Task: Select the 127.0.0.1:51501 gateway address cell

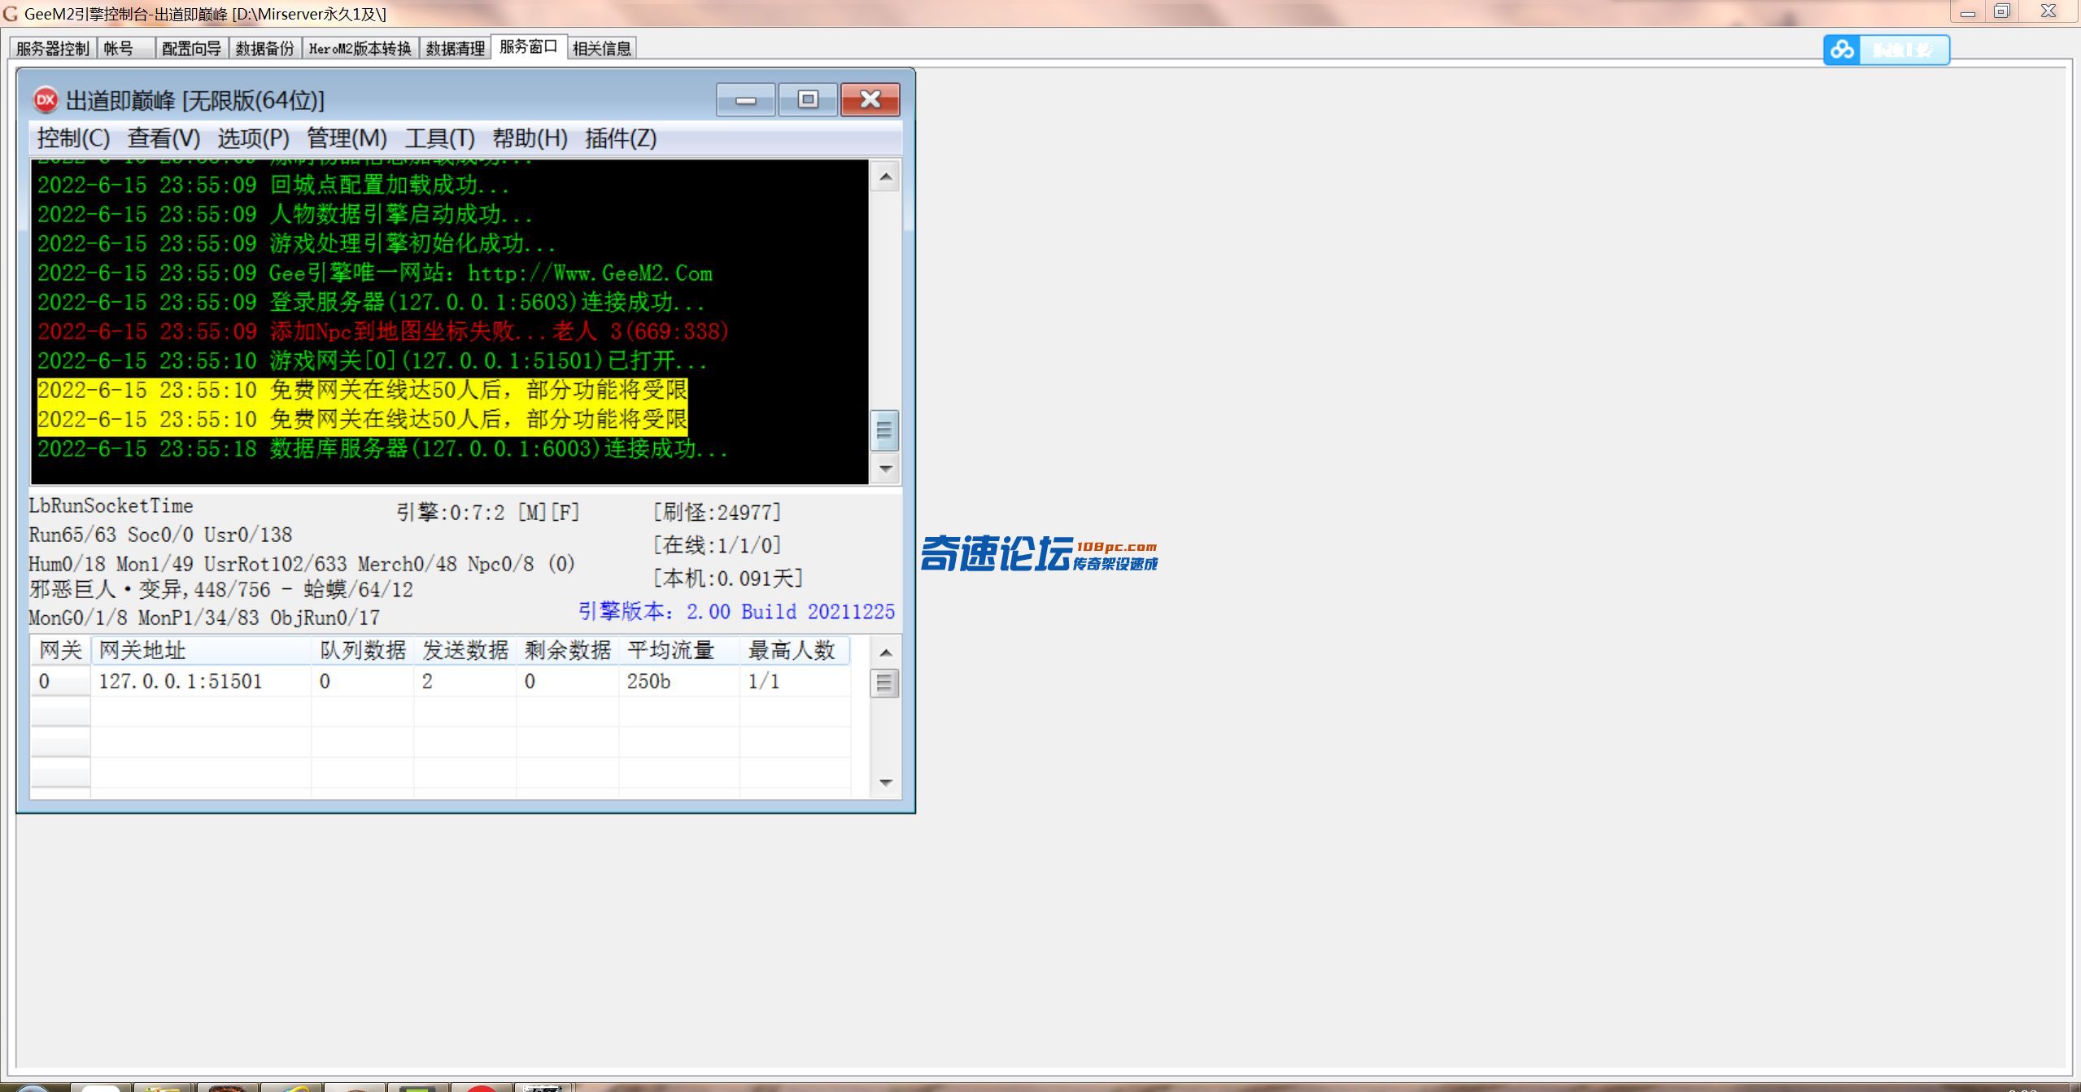Action: point(201,681)
